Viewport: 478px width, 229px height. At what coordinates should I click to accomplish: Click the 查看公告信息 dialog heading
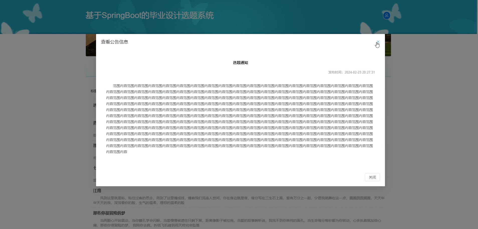point(115,42)
